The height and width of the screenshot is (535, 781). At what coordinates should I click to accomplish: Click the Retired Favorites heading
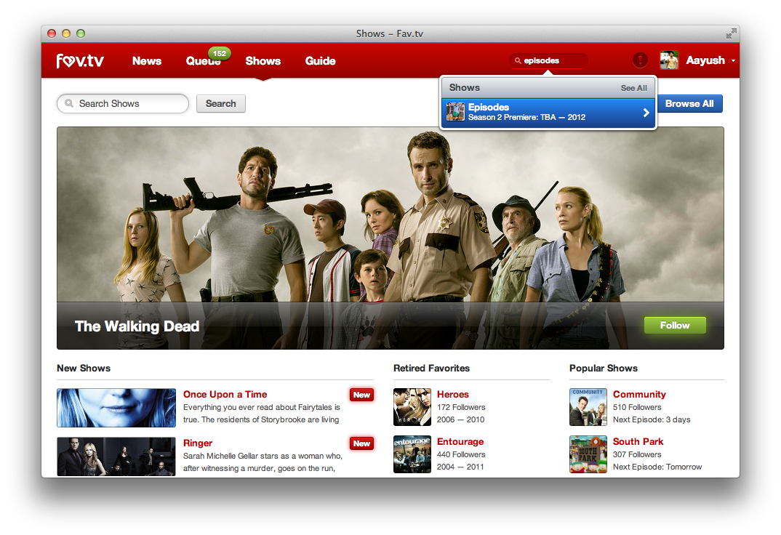[x=431, y=369]
